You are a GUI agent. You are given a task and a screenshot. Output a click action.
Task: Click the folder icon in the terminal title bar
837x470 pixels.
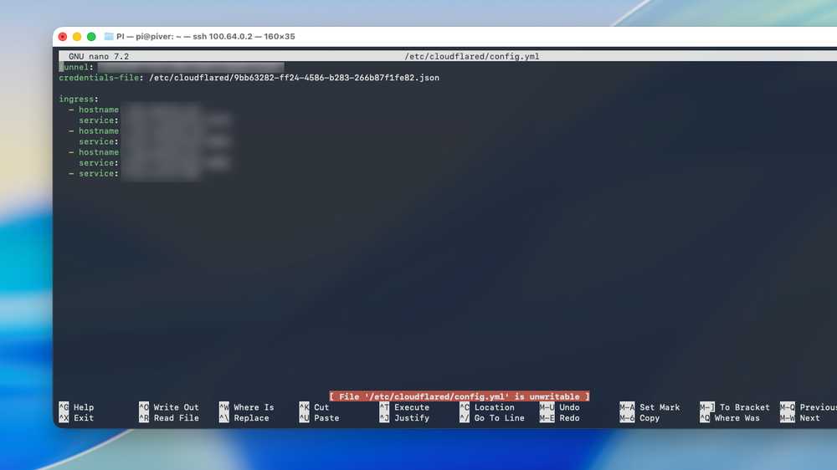109,36
